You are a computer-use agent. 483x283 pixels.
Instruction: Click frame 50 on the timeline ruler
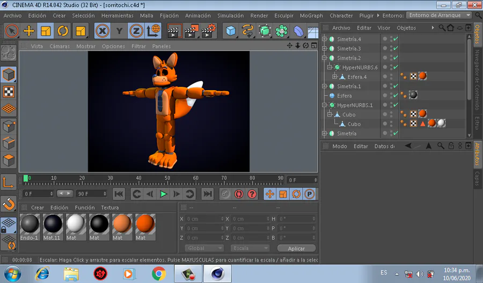167,179
